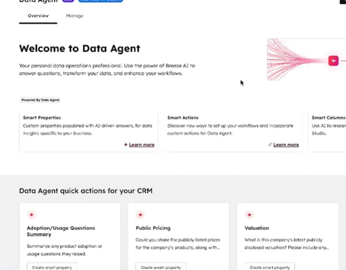Click sparkle icon beside Smart Properties Learn more

(126, 145)
